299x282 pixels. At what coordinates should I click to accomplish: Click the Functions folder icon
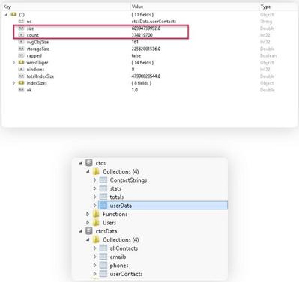(x=96, y=214)
